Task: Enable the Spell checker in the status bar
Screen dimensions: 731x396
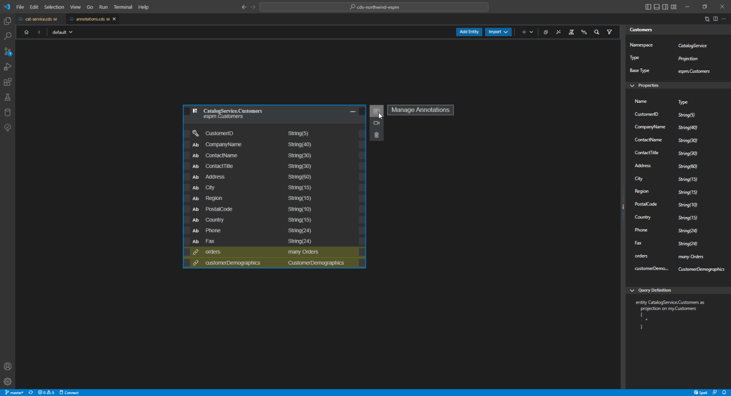Action: click(700, 392)
